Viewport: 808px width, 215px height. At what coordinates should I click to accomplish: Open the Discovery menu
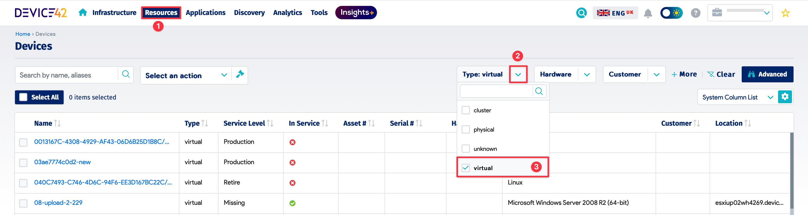click(249, 13)
